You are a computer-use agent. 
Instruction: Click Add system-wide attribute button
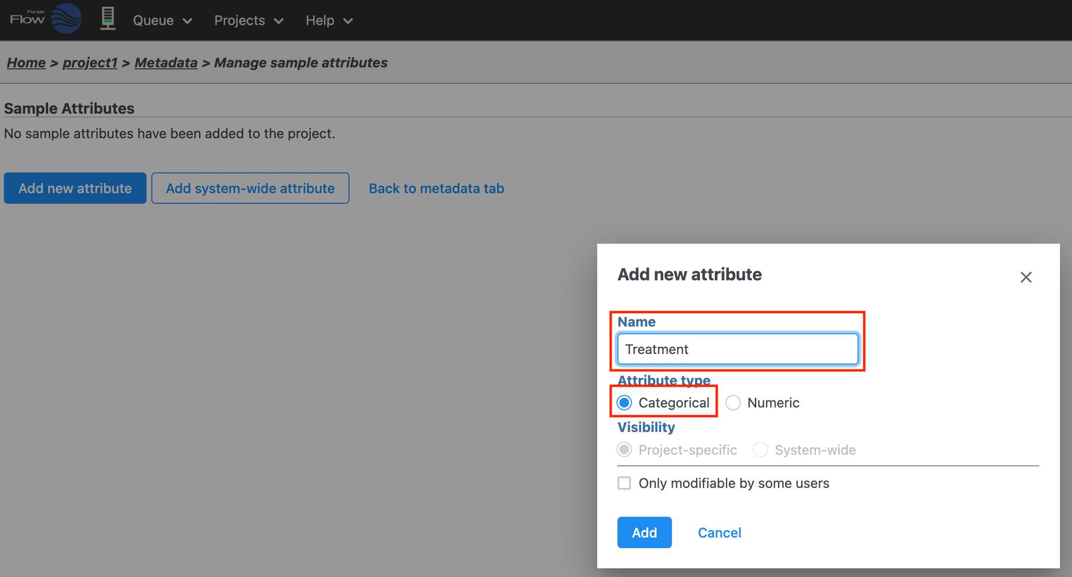pos(250,188)
